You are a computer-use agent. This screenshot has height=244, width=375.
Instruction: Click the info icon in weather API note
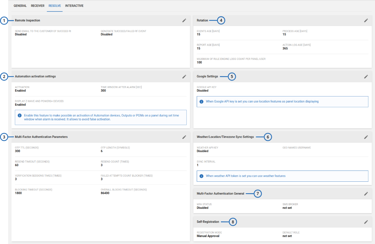202,176
